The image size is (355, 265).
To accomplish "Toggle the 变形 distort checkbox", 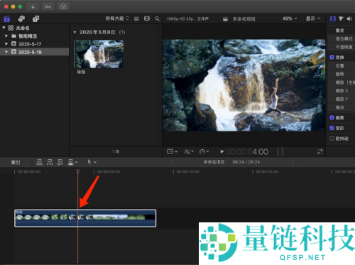I will [332, 128].
